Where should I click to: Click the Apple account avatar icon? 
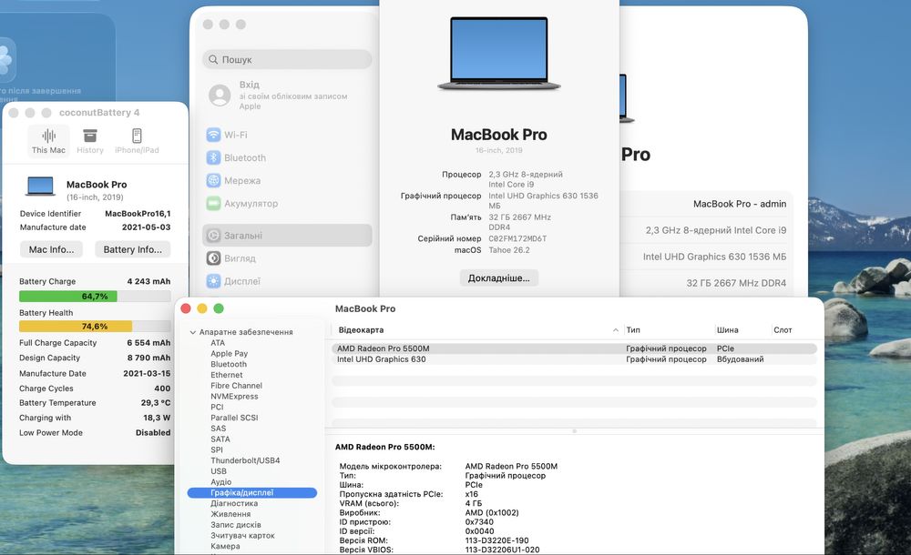click(x=220, y=95)
